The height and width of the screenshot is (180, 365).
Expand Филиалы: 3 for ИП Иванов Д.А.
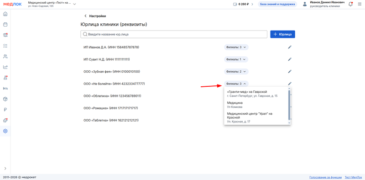tap(236, 47)
